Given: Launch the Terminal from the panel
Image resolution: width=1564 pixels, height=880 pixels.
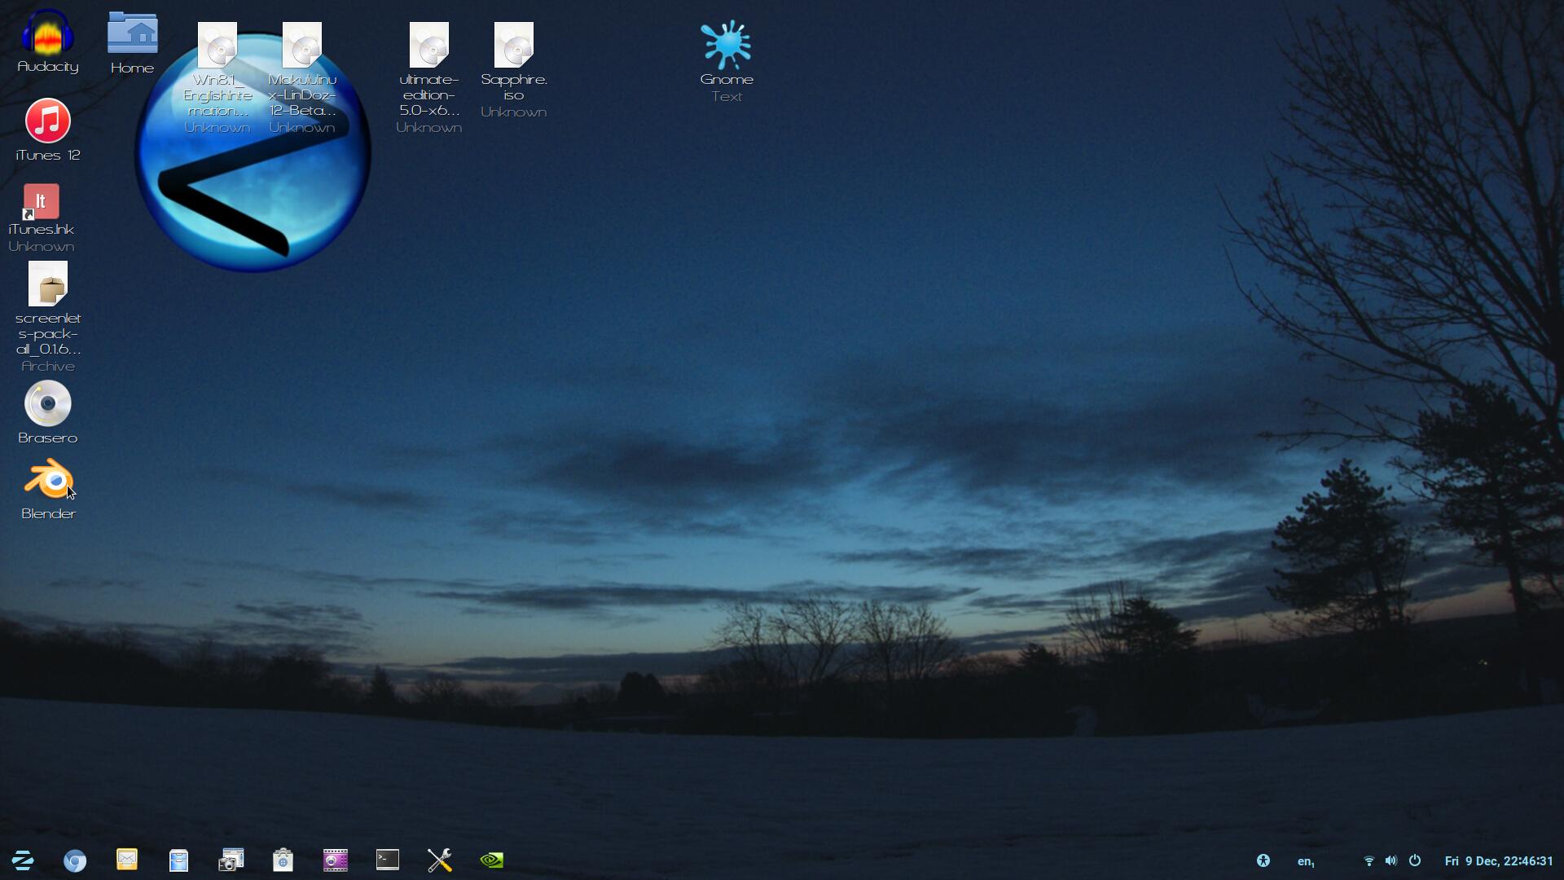Looking at the screenshot, I should pyautogui.click(x=387, y=860).
